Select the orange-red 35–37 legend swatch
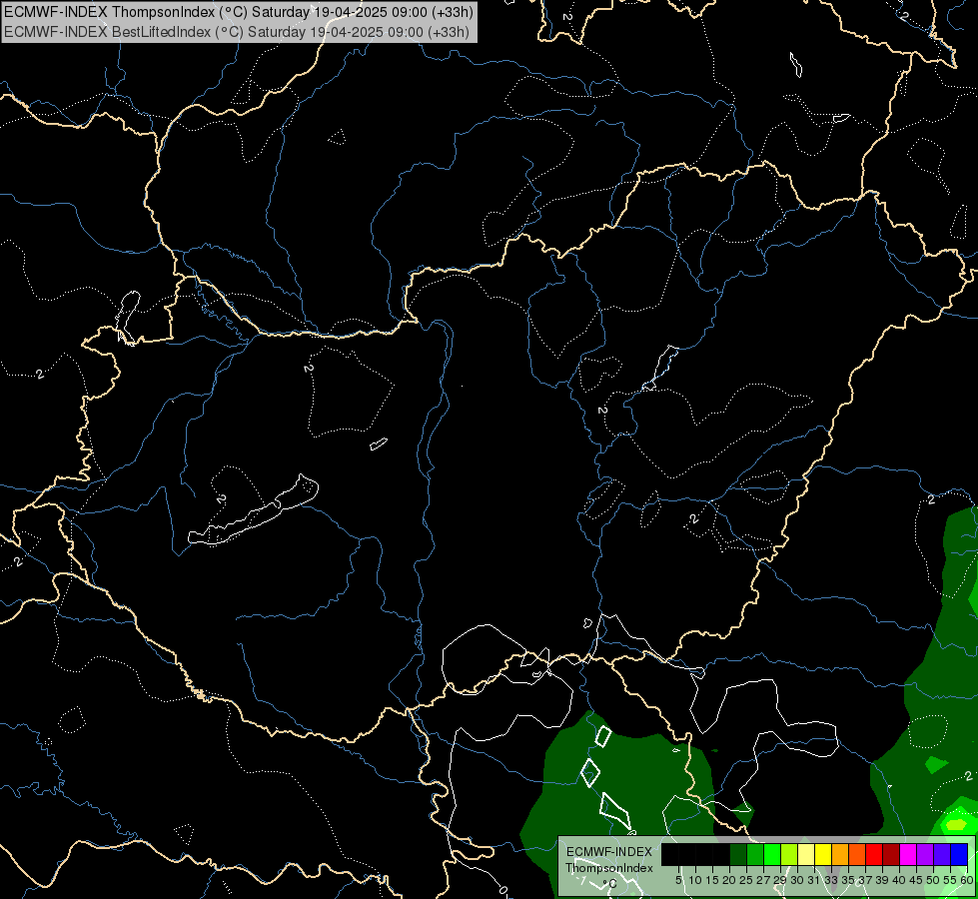The image size is (978, 899). 857,855
